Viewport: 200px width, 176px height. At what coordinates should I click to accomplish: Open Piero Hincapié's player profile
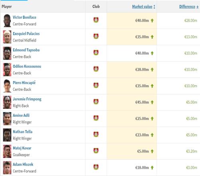pyautogui.click(x=24, y=82)
